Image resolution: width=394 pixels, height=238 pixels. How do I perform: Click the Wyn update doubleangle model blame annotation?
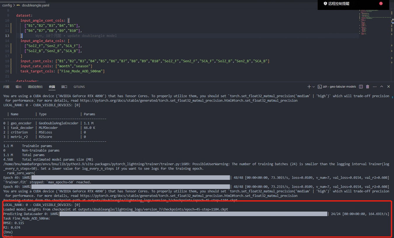(x=76, y=35)
